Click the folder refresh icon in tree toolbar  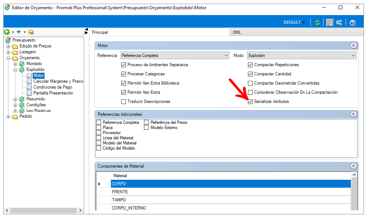click(x=31, y=32)
